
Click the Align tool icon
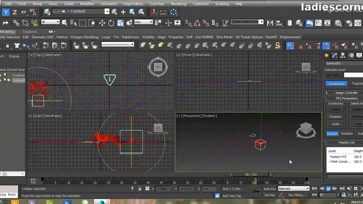(279, 23)
